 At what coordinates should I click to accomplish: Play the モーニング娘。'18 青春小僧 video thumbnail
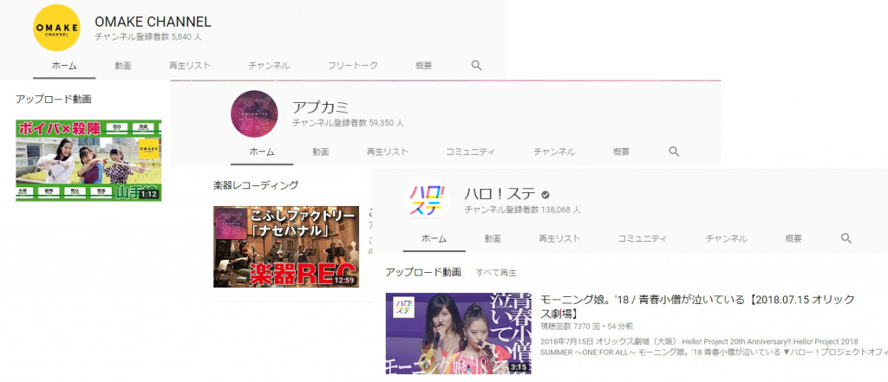click(x=458, y=333)
